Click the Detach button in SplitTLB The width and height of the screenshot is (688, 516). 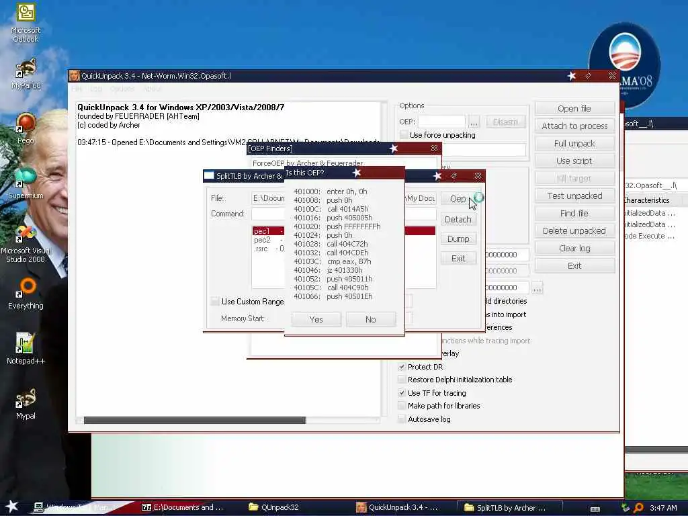click(x=458, y=220)
